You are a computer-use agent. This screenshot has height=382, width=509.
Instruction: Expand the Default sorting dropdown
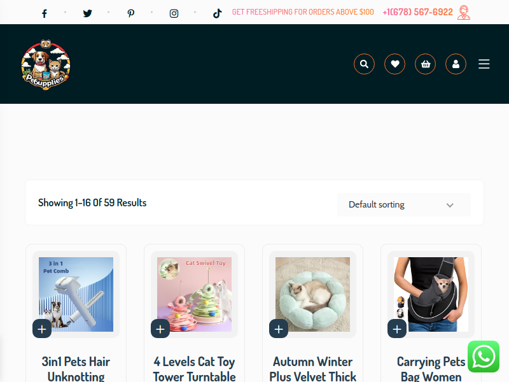pyautogui.click(x=403, y=205)
